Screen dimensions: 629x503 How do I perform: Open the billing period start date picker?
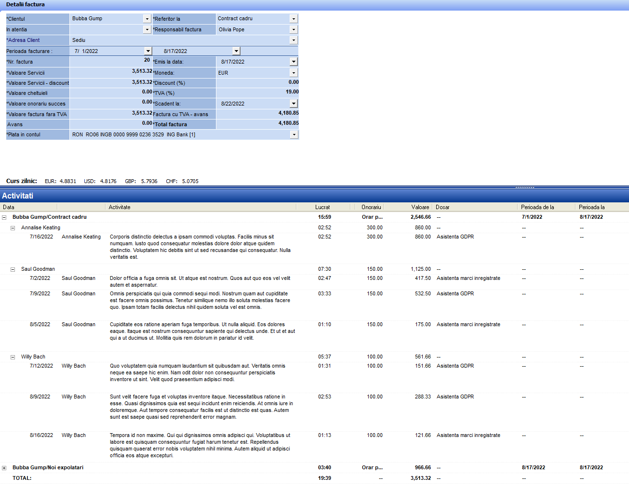pos(148,51)
